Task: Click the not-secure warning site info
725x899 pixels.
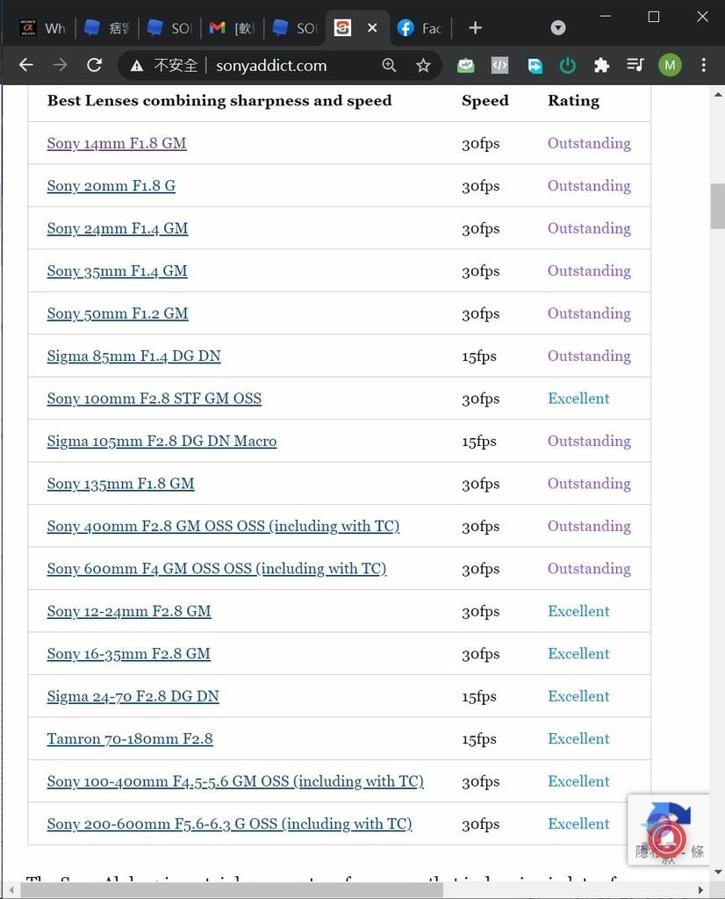Action: (164, 65)
